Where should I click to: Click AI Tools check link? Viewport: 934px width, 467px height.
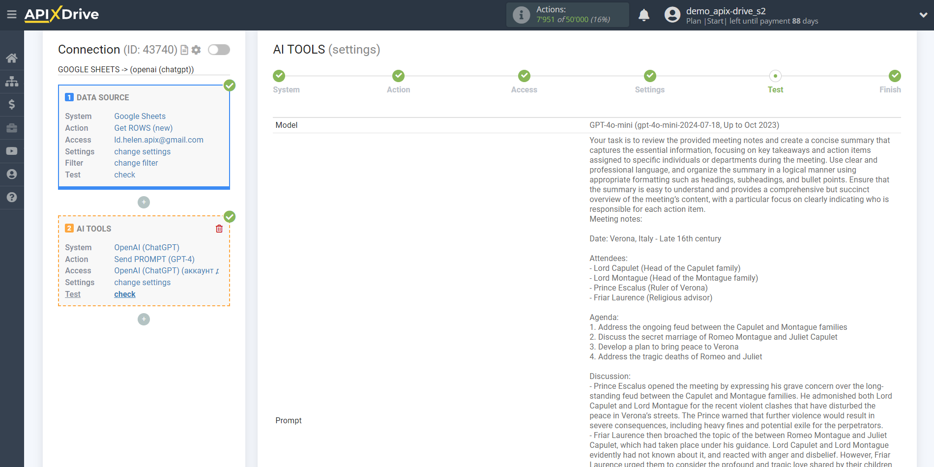124,294
